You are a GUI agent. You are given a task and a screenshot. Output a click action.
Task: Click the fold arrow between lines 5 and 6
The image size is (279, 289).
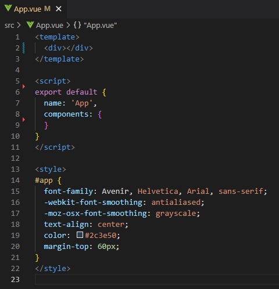[x=24, y=86]
